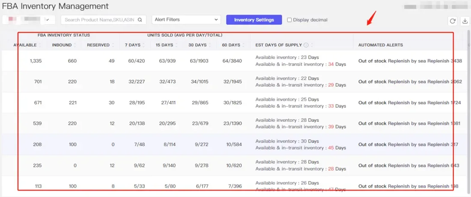Click the alert ending in Replenish 317
Viewport: 471px width, 197px height.
tap(408, 144)
